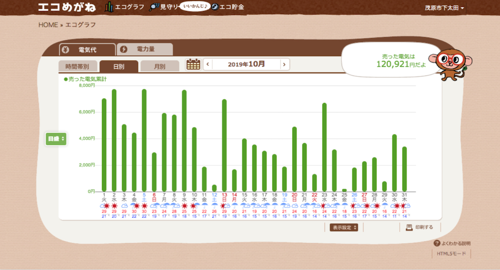
Task: Click the sunny weather icon for day 2
Action: [114, 206]
